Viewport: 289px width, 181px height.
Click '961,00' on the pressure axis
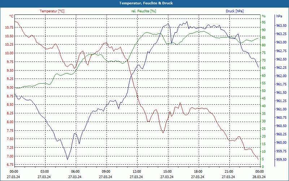tap(282, 109)
